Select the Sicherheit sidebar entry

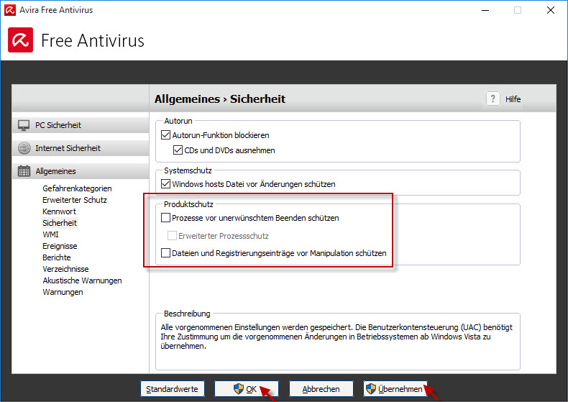click(60, 223)
